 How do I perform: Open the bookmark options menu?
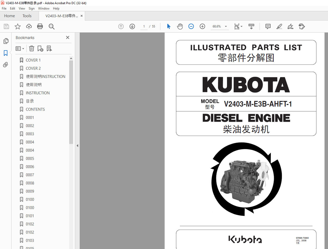tap(20, 48)
